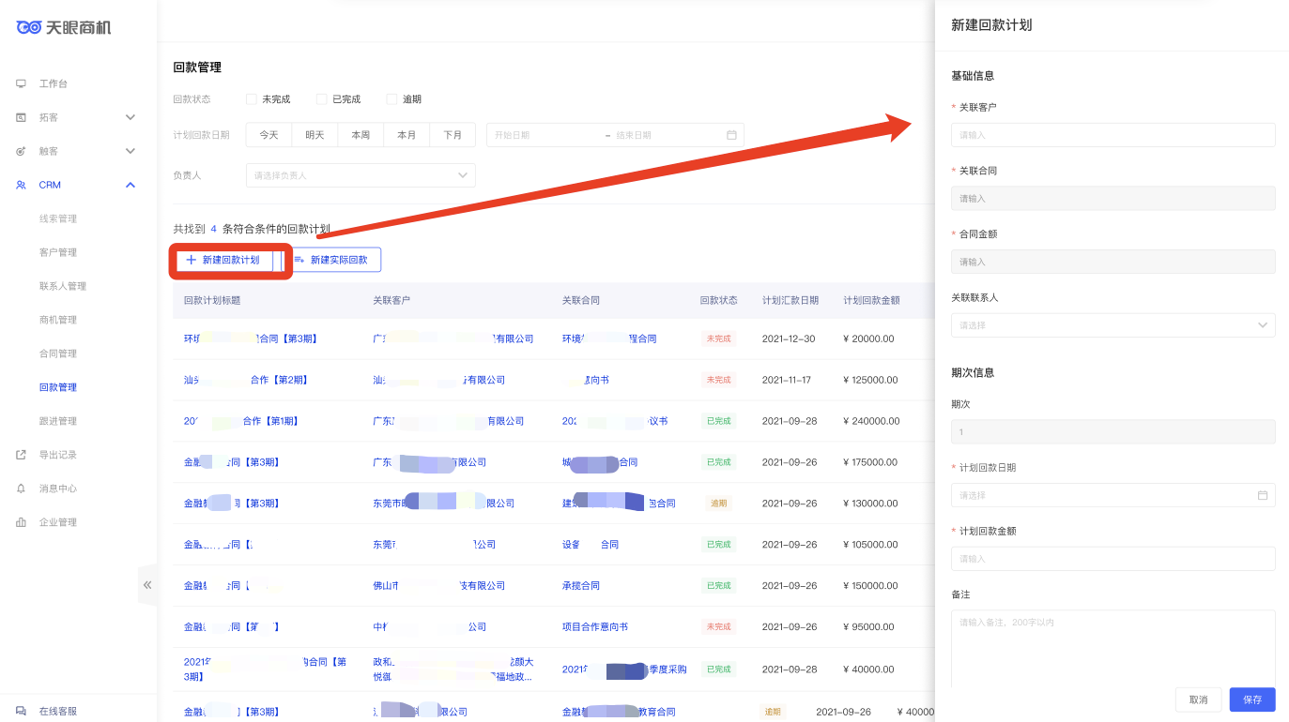Select the 下月 date filter

tap(453, 135)
